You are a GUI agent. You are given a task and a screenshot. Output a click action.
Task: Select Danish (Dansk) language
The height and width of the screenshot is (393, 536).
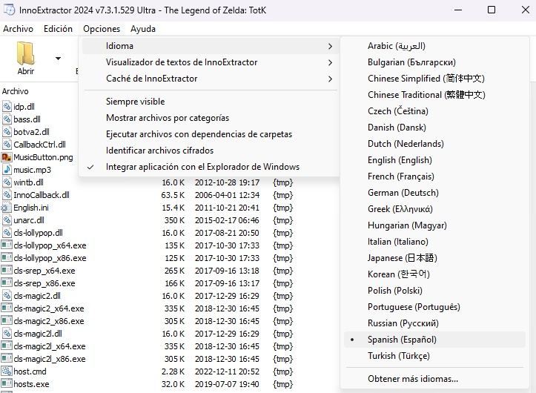434,128
